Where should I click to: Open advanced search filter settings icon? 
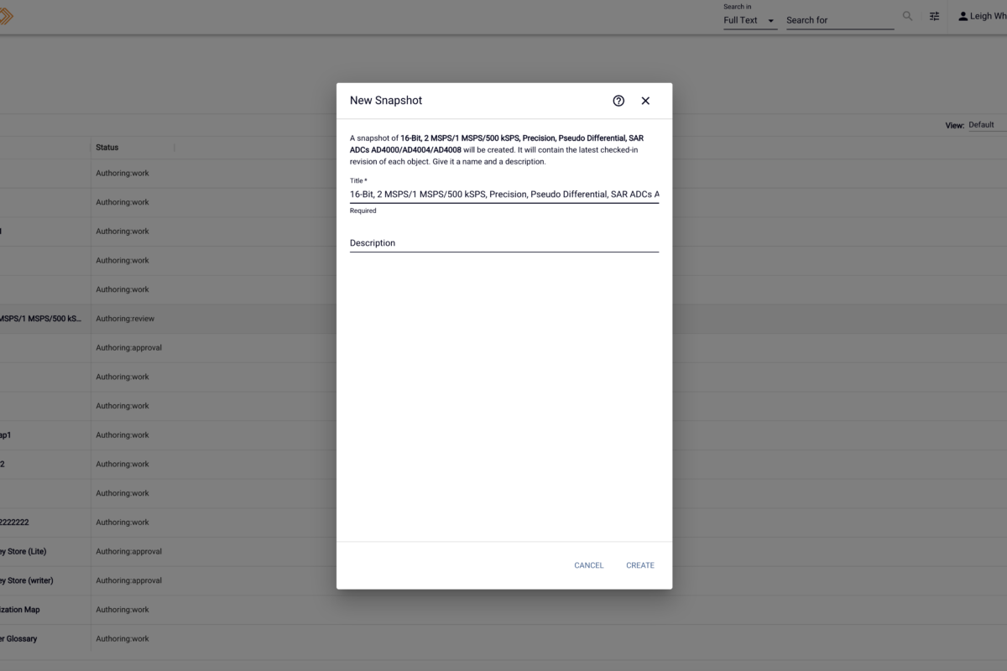coord(934,16)
